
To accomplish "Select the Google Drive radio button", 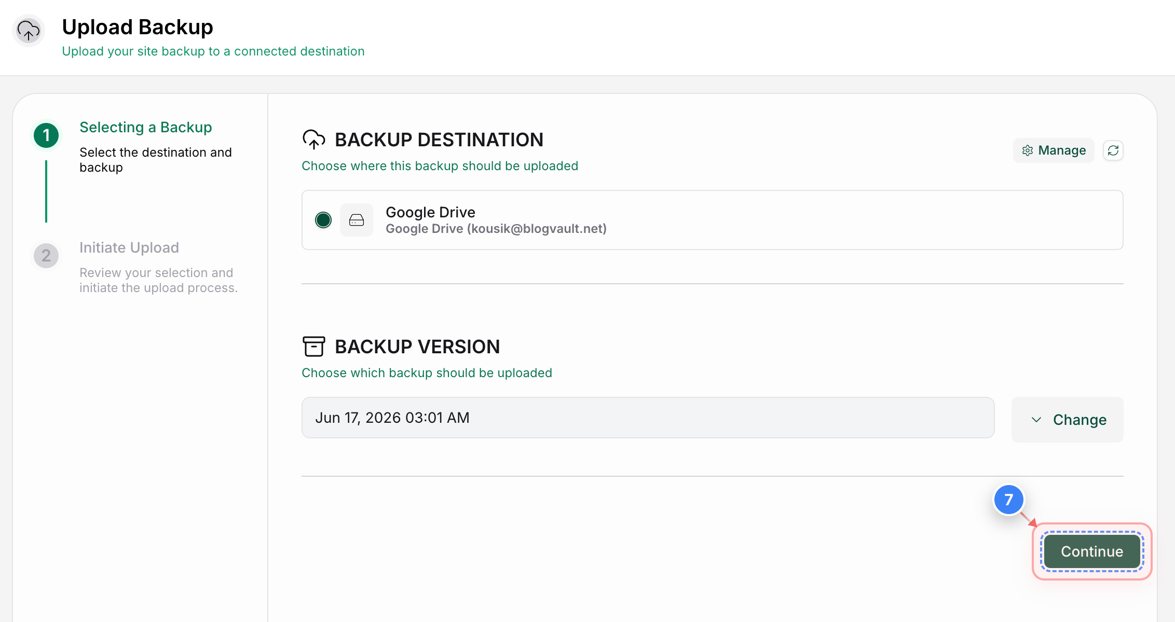I will click(323, 220).
